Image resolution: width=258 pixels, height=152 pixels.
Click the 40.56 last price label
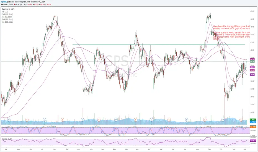(252, 61)
